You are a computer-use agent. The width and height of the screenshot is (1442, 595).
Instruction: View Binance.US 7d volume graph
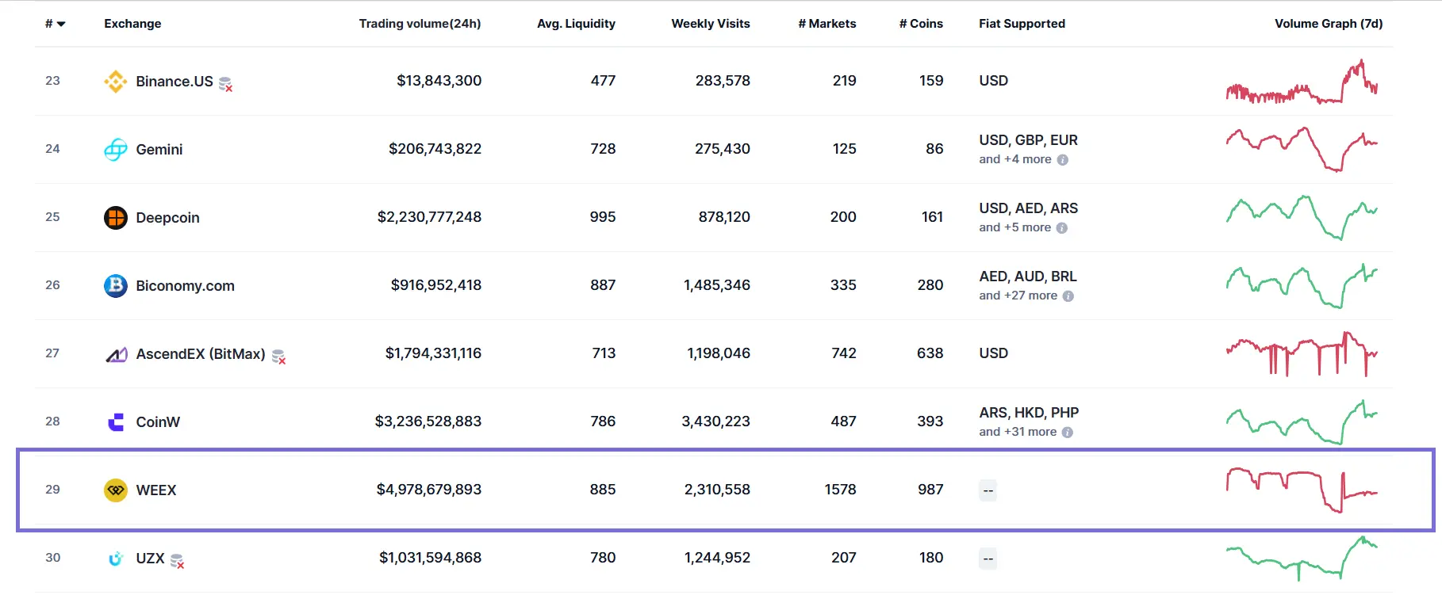point(1302,82)
